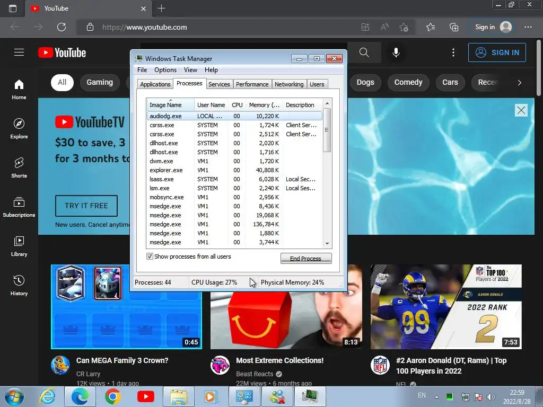543x407 pixels.
Task: Open Edge collections
Action: pos(454,27)
